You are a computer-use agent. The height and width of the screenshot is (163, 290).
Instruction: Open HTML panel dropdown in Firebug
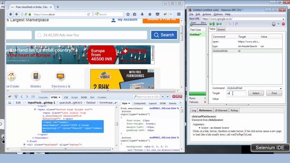coord(59,97)
